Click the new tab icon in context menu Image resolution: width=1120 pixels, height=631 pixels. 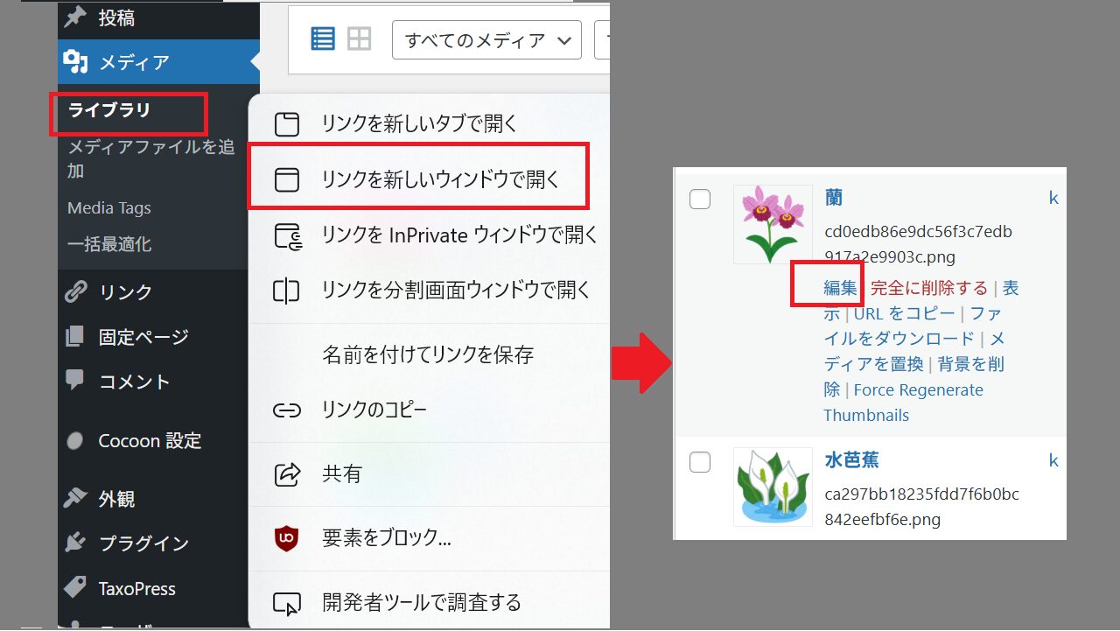[x=287, y=124]
